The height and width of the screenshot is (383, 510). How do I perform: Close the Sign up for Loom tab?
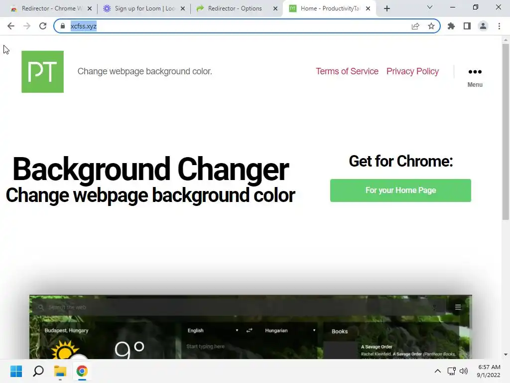tap(183, 8)
